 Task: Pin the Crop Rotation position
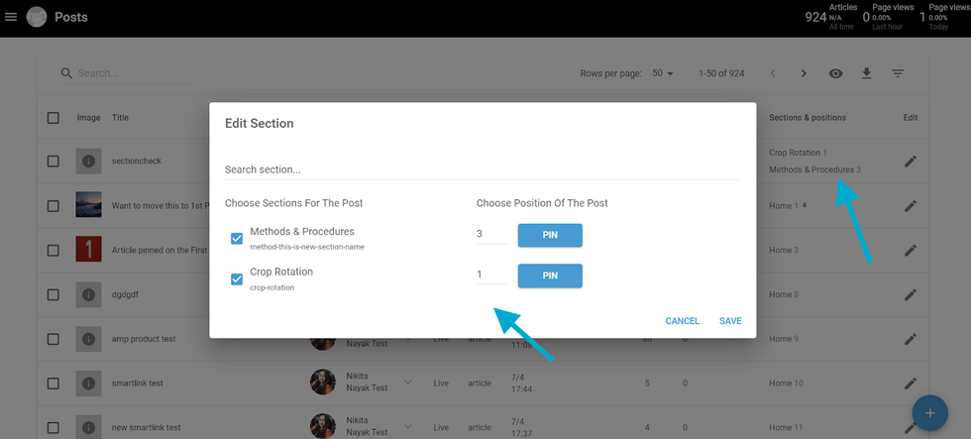tap(549, 275)
